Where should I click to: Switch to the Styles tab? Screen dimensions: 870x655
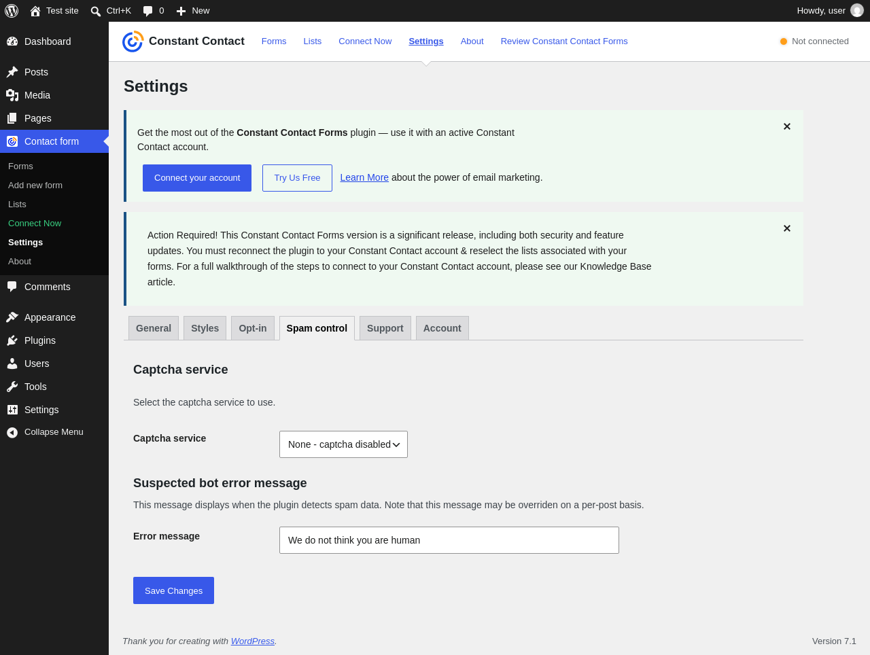205,328
